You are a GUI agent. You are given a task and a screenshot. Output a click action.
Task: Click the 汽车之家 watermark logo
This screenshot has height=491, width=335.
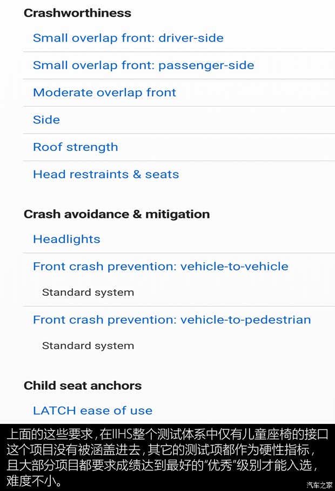tap(319, 484)
